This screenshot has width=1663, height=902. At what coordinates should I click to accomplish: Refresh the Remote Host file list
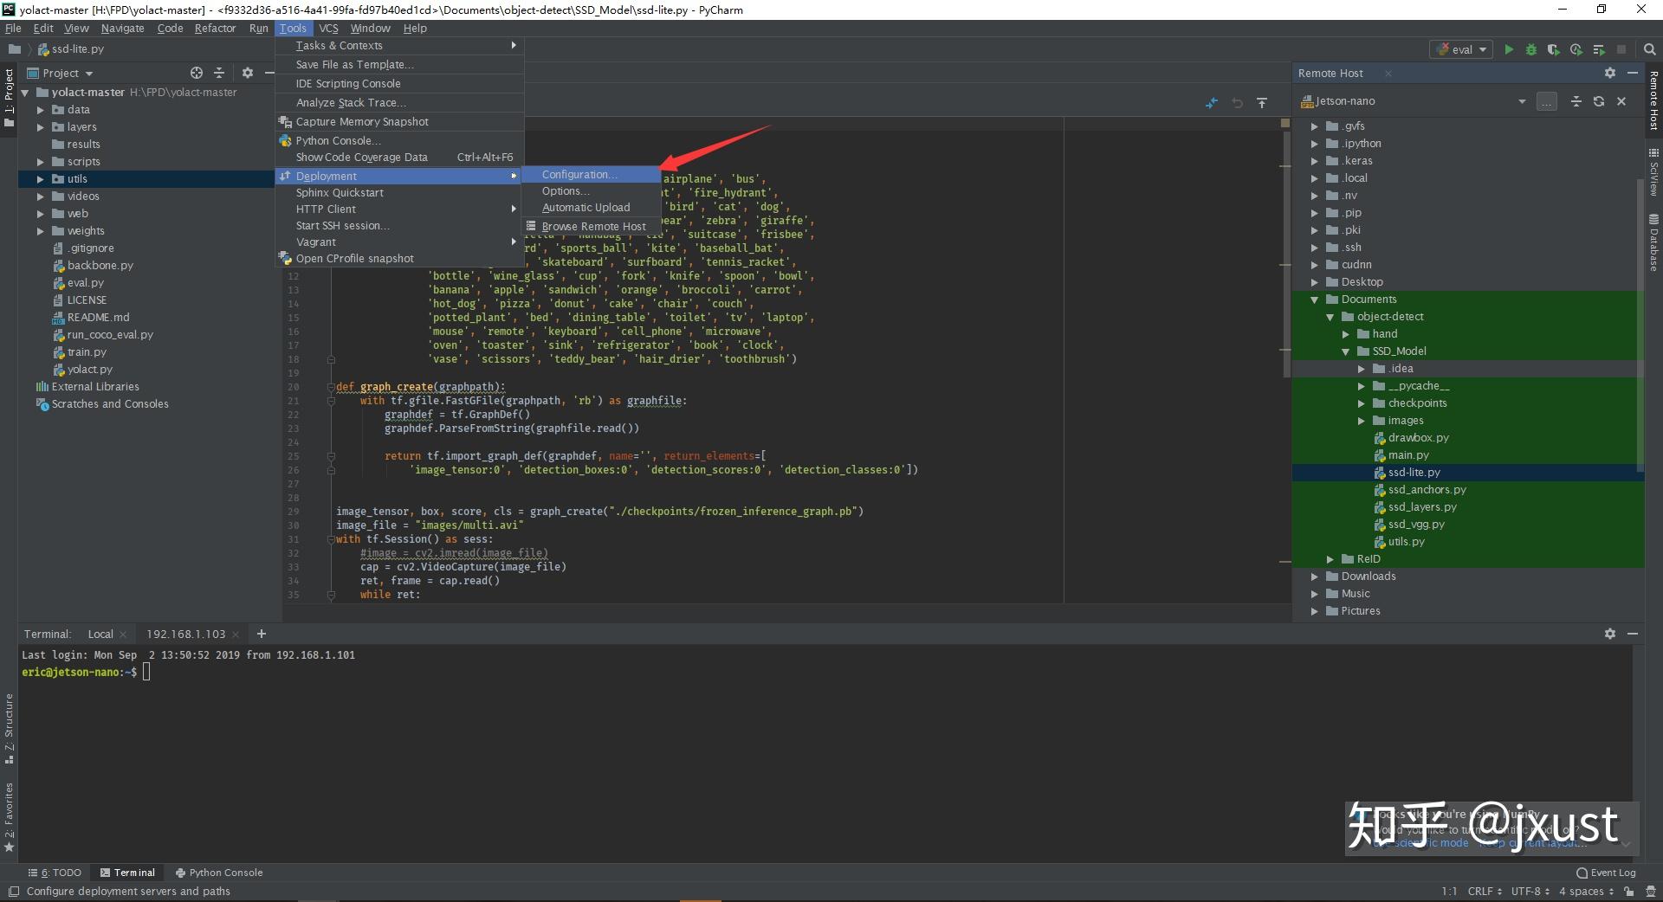coord(1599,101)
